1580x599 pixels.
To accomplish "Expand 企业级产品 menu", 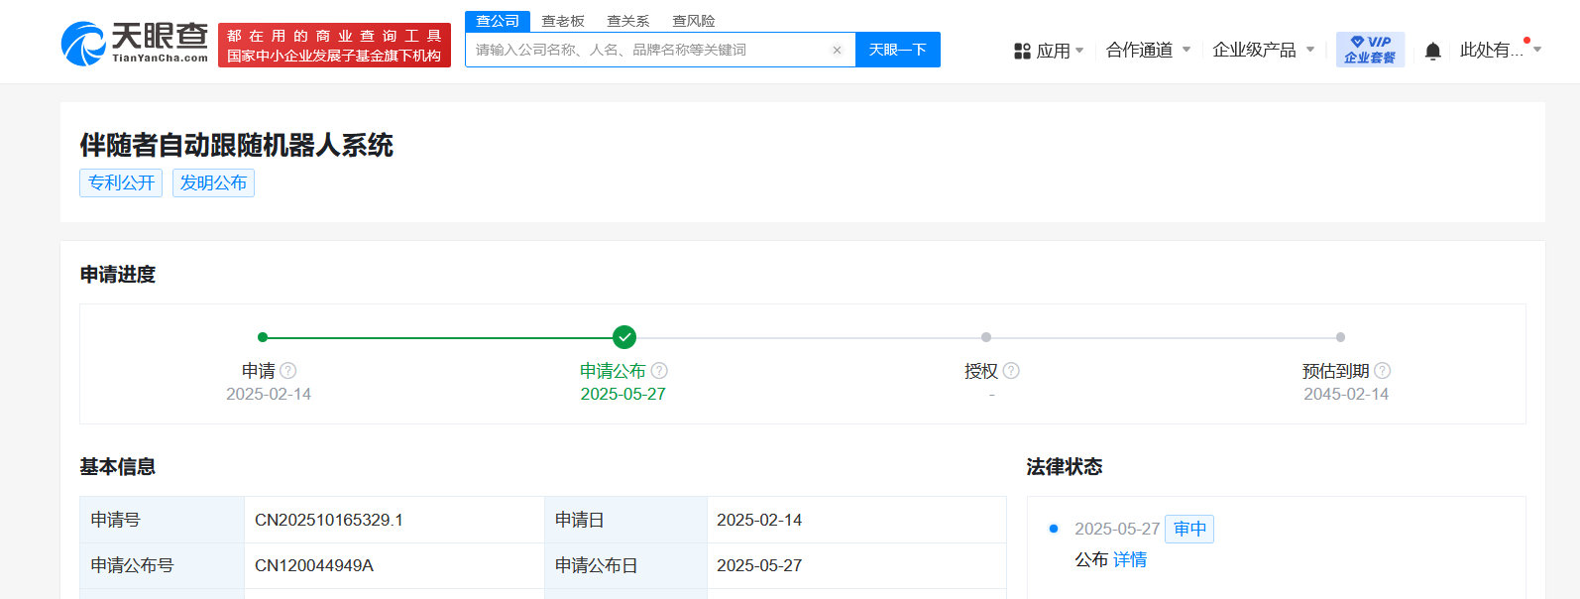I will coord(1263,50).
